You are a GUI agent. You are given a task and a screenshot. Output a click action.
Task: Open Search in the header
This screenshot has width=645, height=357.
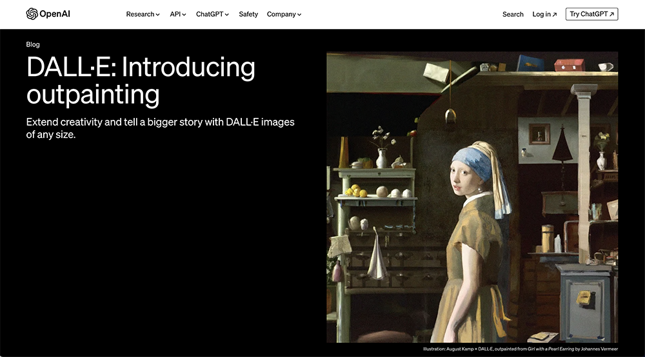pos(513,14)
